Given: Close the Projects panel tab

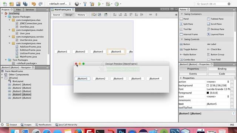Looking at the screenshot, I should click(11, 10).
